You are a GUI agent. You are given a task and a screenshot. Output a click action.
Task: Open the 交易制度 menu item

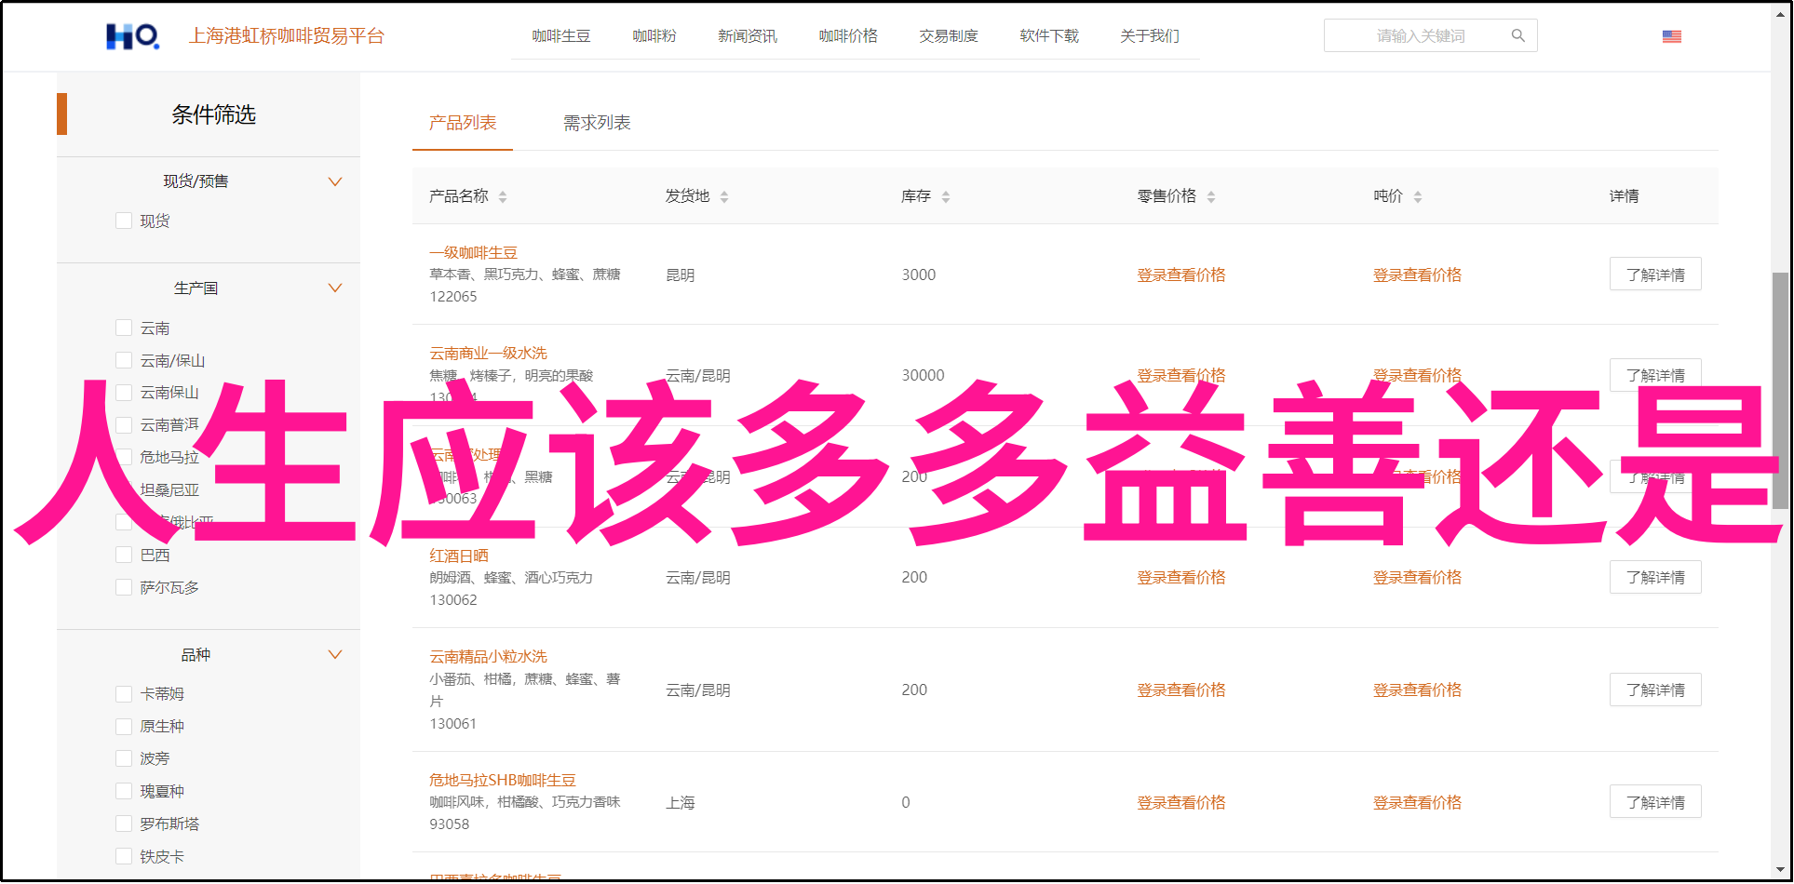click(x=949, y=35)
